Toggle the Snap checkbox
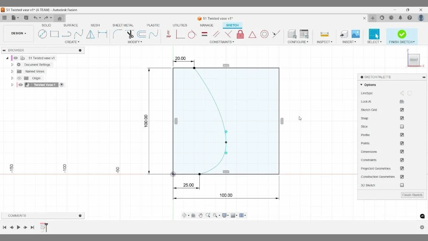The width and height of the screenshot is (428, 241). point(402,118)
